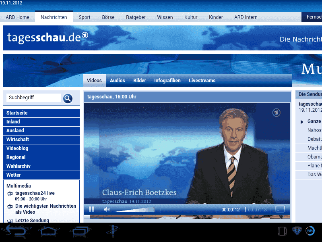Go to the ARD Intern tab
The image size is (322, 242).
point(246,17)
